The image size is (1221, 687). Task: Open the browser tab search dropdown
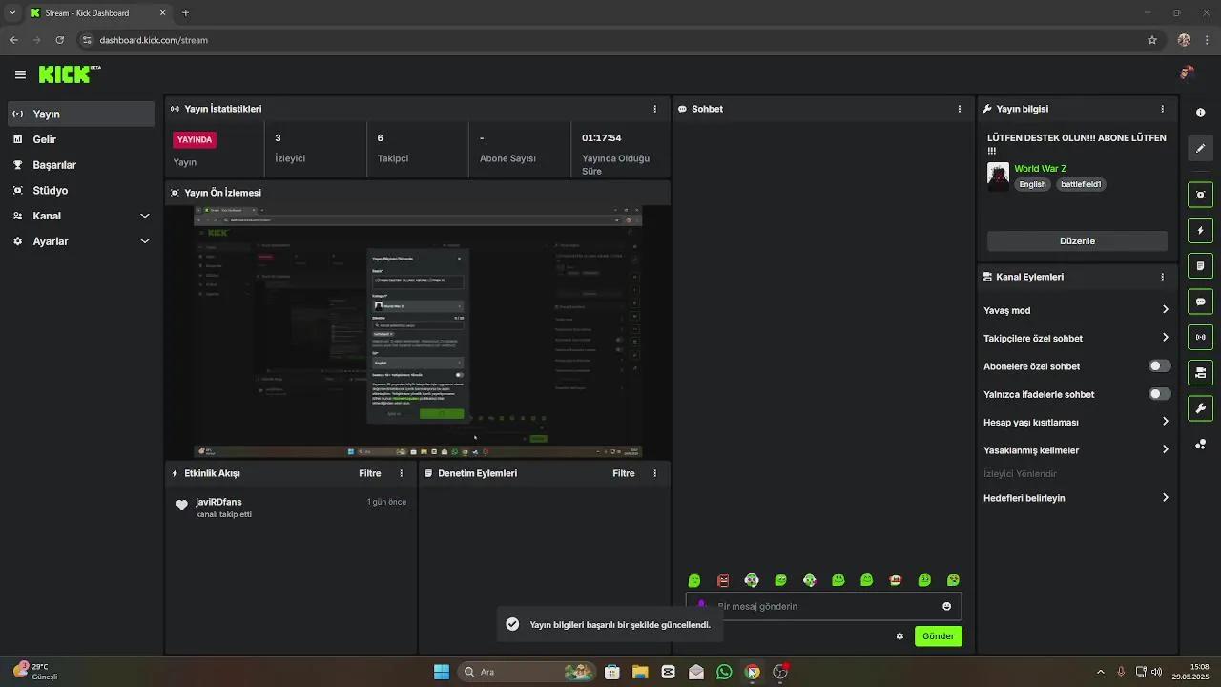[12, 13]
